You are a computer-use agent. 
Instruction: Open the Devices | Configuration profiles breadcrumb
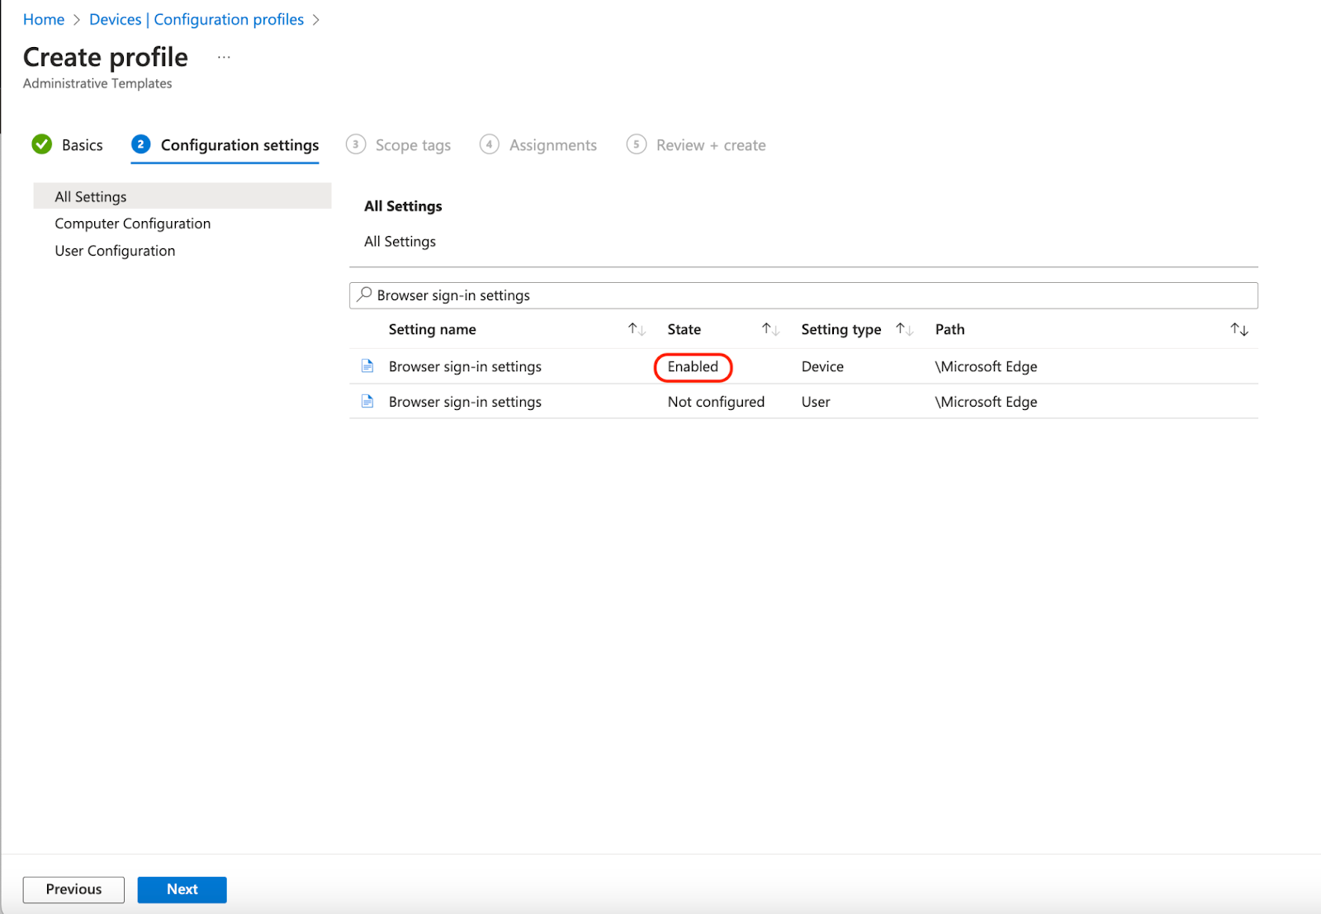pyautogui.click(x=196, y=19)
